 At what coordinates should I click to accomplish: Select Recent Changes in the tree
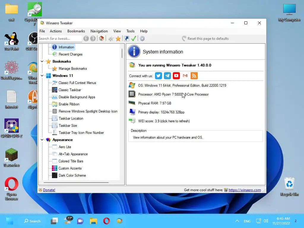click(x=71, y=54)
